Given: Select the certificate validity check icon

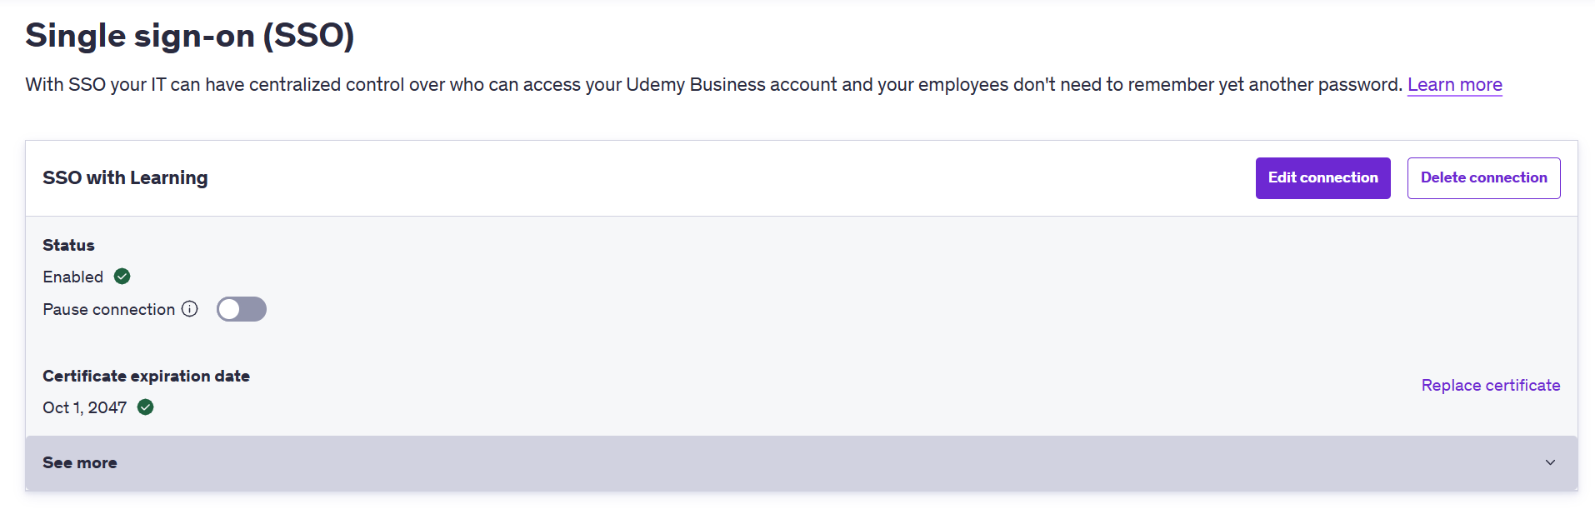Looking at the screenshot, I should tap(146, 407).
